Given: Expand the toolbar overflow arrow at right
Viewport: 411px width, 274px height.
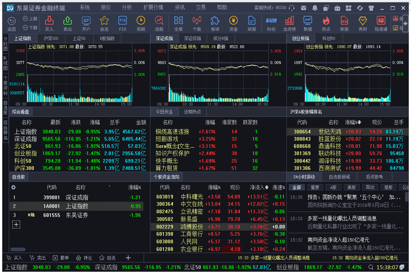Looking at the screenshot, I should (405, 24).
